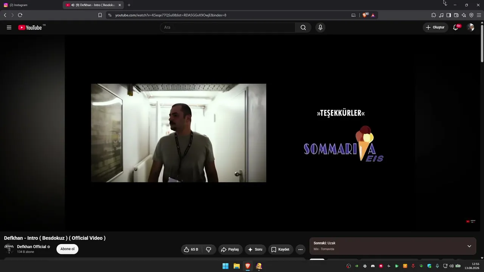Image resolution: width=484 pixels, height=272 pixels.
Task: Open the Soru ask button
Action: [x=255, y=249]
